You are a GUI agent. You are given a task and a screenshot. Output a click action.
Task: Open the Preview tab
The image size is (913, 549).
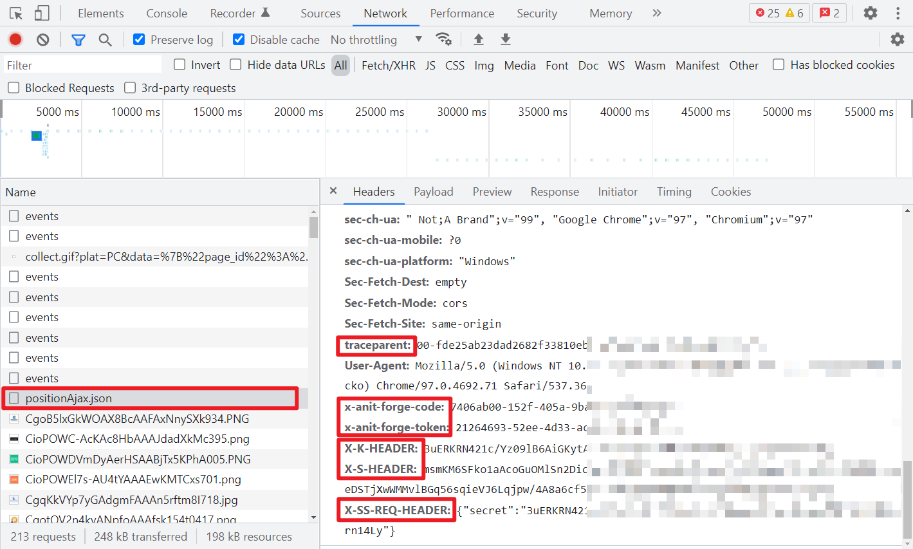click(492, 191)
